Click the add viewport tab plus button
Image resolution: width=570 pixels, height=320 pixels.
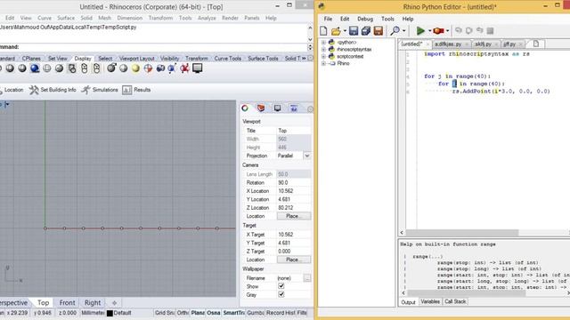pos(114,302)
